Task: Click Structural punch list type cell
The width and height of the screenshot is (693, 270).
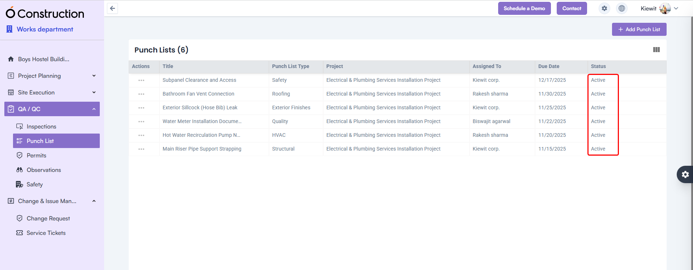Action: click(x=283, y=149)
